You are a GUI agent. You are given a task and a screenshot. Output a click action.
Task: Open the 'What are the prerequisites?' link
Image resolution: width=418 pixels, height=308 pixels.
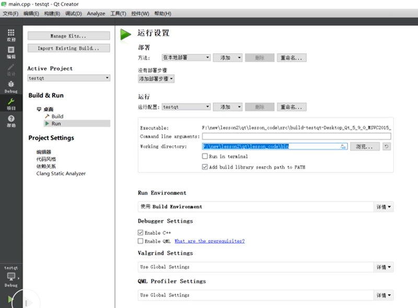click(209, 241)
